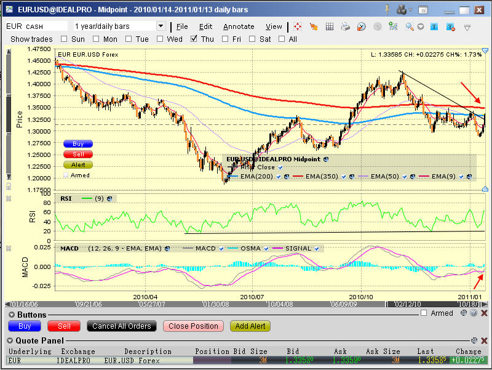The height and width of the screenshot is (370, 492).
Task: Close the Buttons panel with X icon
Action: [x=483, y=313]
